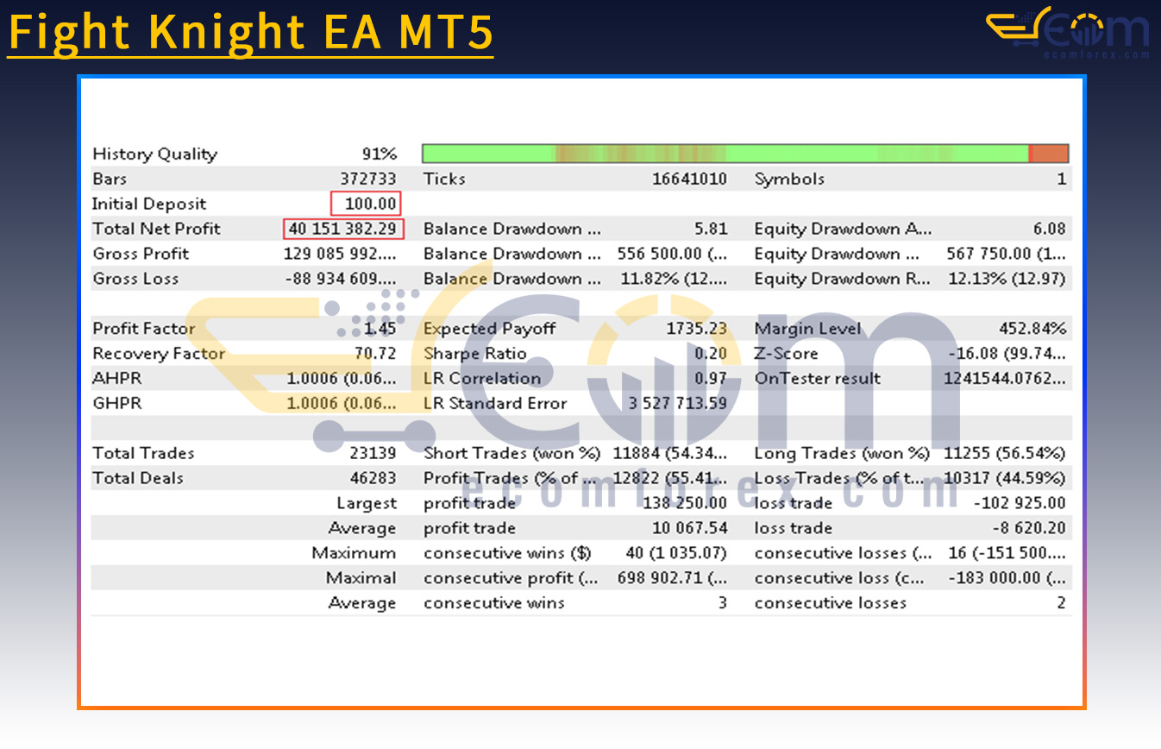
Task: Click the Total Net Profit label
Action: (x=156, y=230)
